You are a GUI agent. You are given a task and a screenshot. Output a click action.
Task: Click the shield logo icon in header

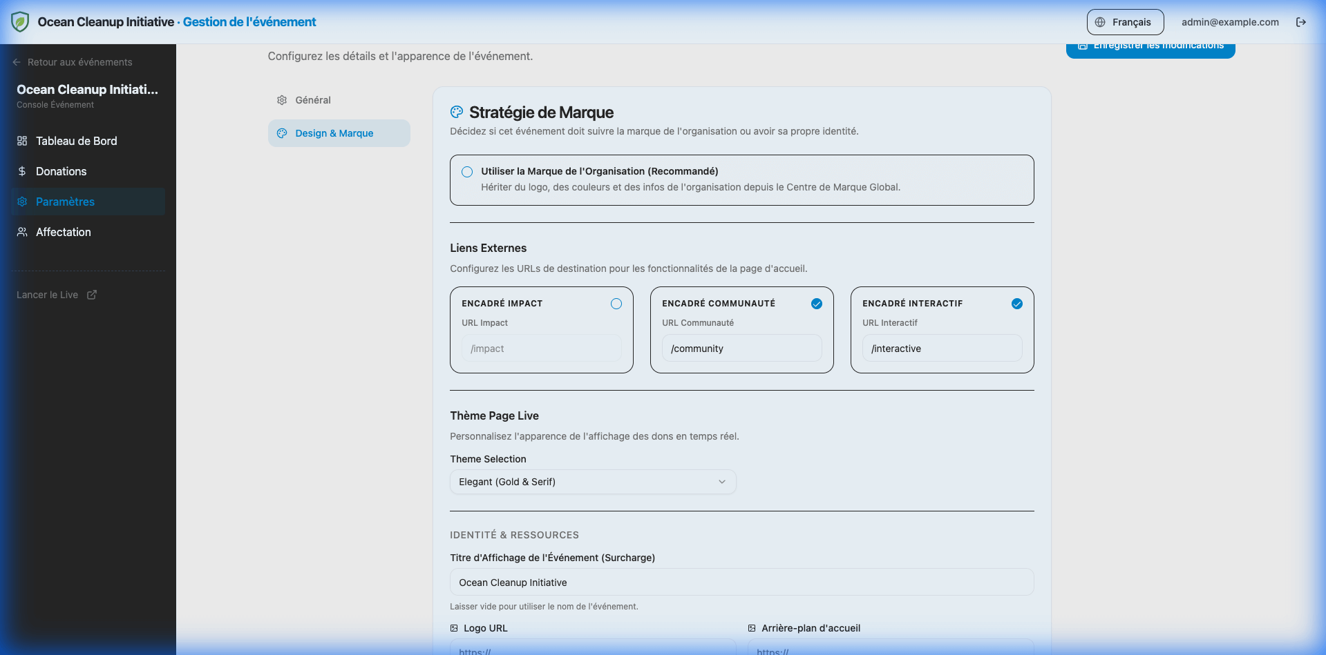coord(20,22)
